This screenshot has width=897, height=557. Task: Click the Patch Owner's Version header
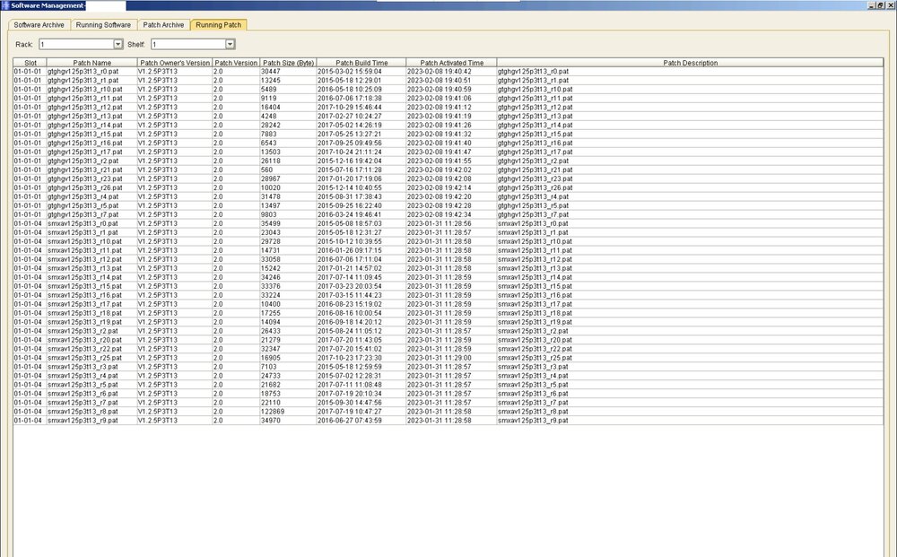pyautogui.click(x=174, y=63)
